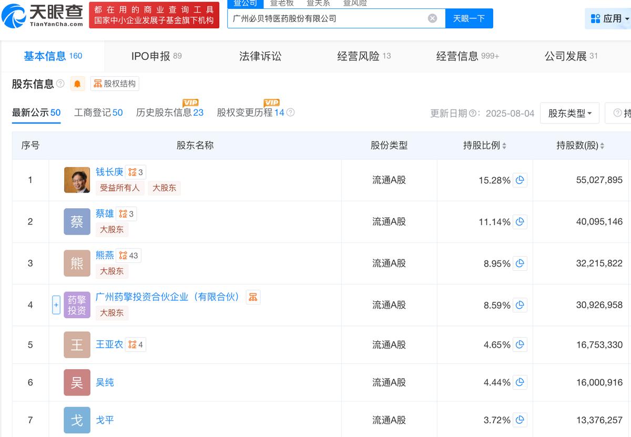The image size is (631, 437).
Task: Switch to 公司发展 tab
Action: pyautogui.click(x=571, y=56)
